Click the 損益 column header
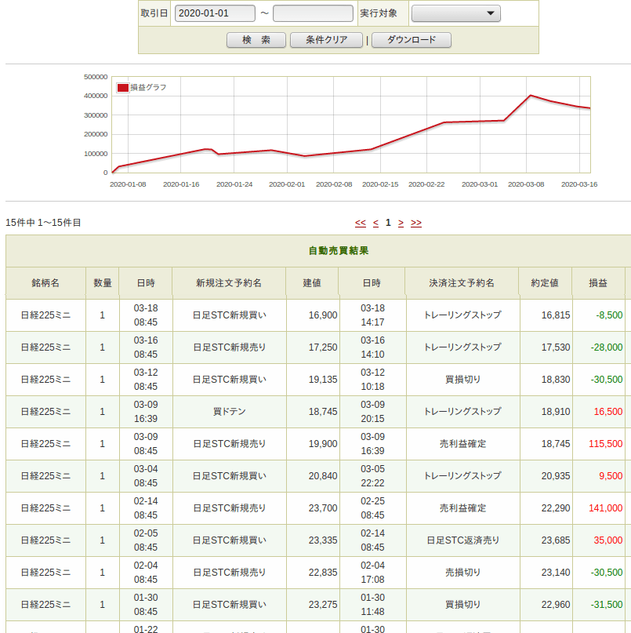The height and width of the screenshot is (633, 631). pos(599,282)
